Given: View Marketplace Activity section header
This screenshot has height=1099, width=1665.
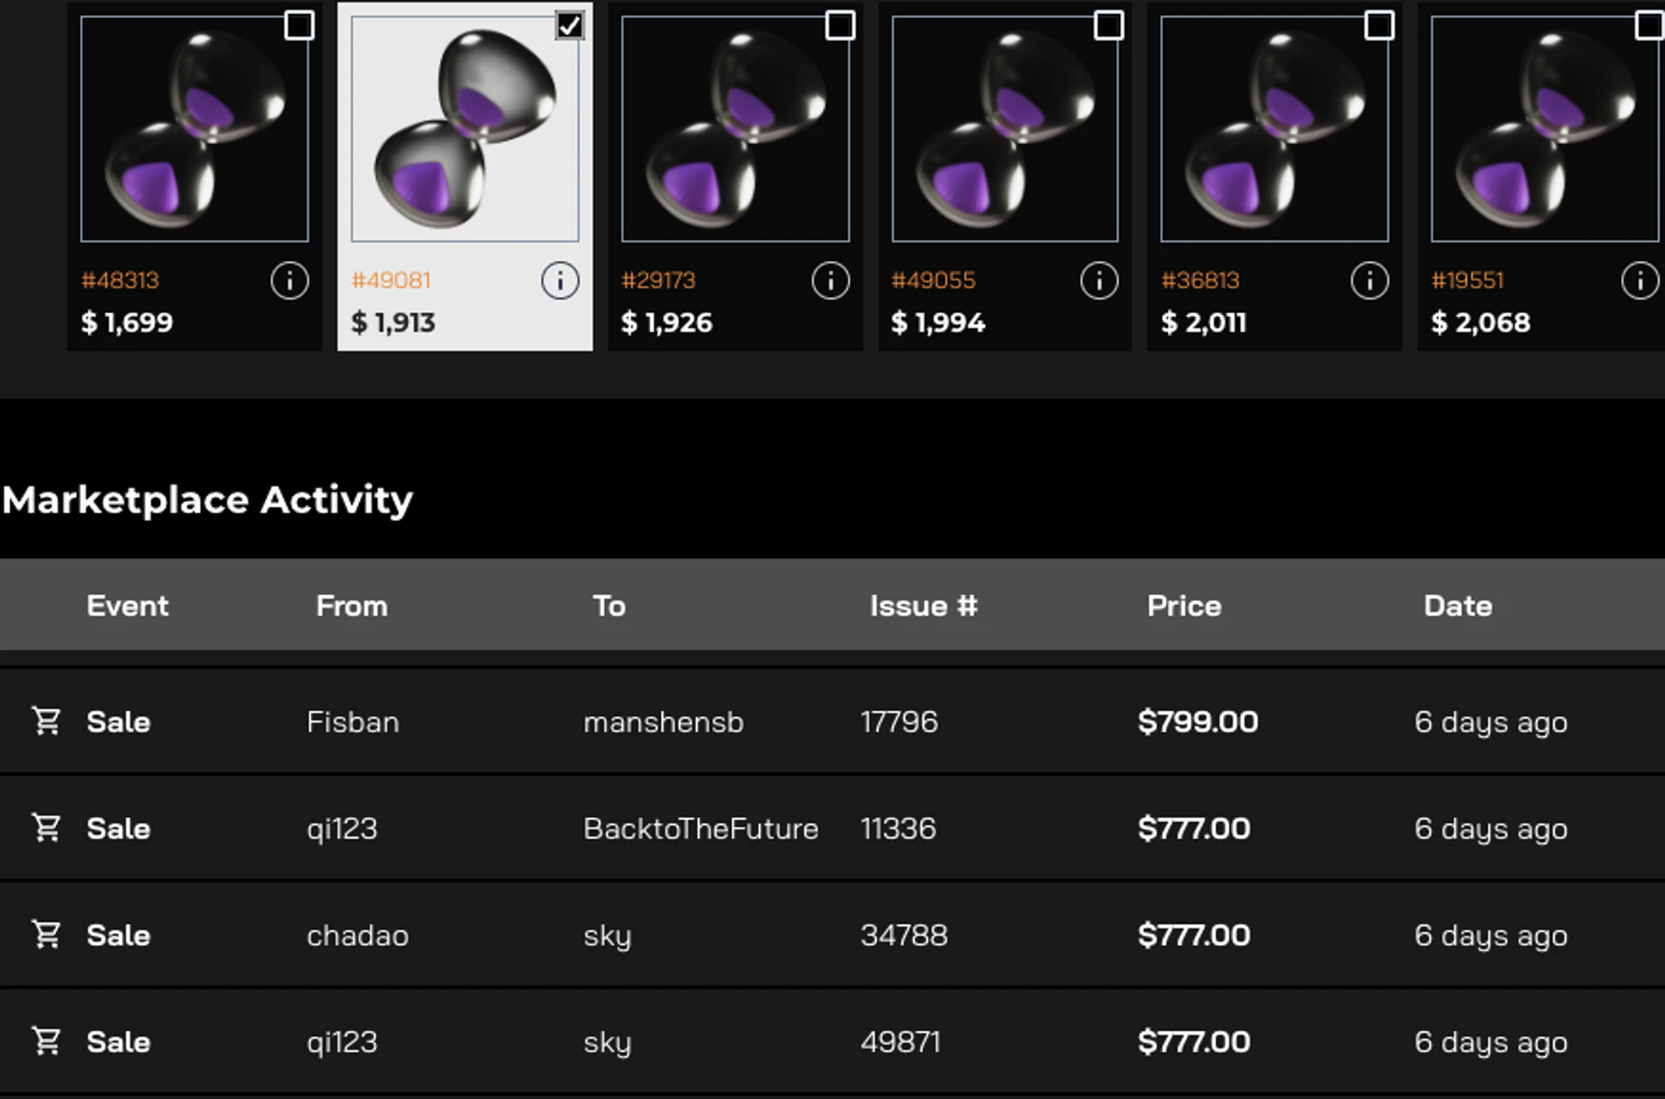Looking at the screenshot, I should [x=208, y=500].
